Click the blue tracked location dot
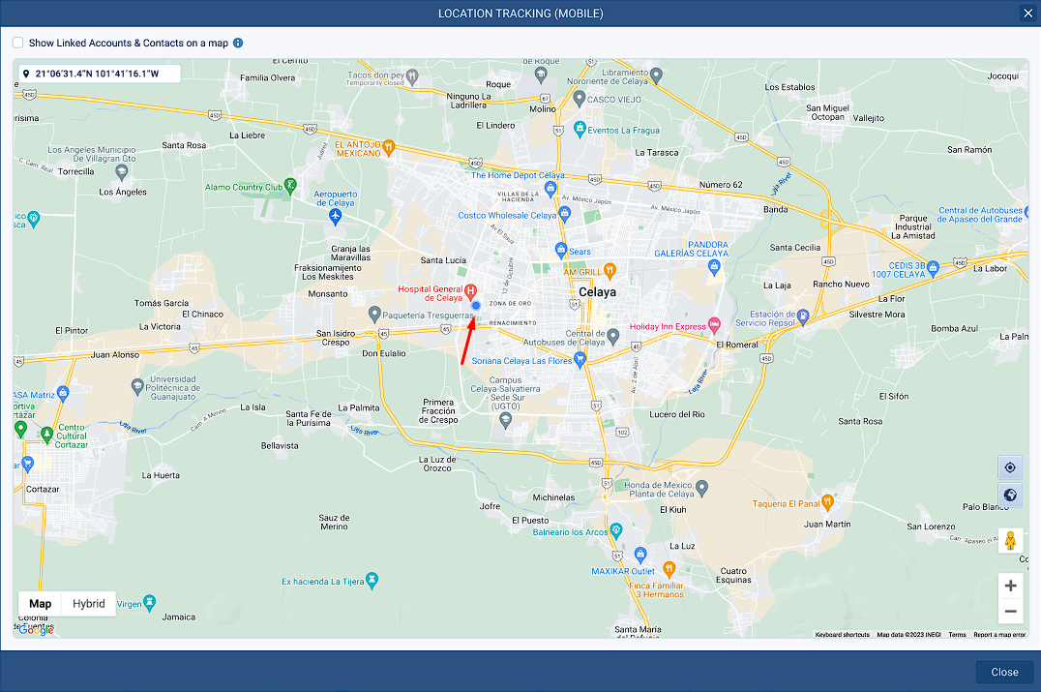1041x692 pixels. click(x=476, y=305)
